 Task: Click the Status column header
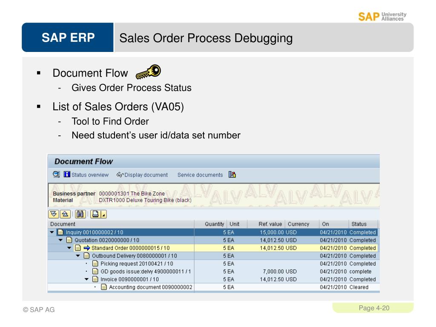coord(363,224)
